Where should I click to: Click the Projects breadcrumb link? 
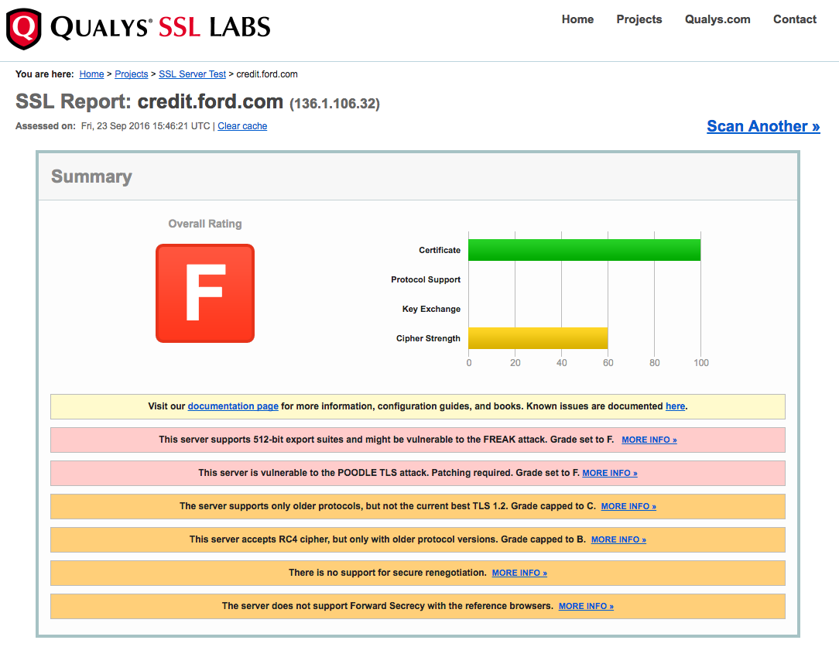coord(131,74)
